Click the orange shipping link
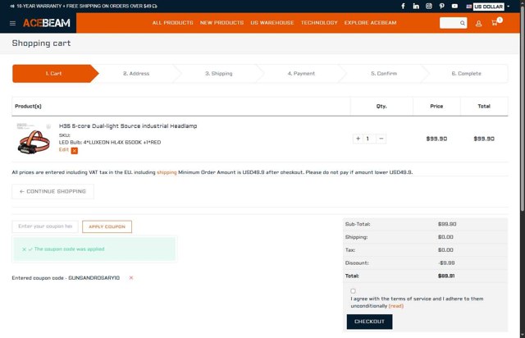Viewport: 525px width, 338px height. tap(167, 172)
